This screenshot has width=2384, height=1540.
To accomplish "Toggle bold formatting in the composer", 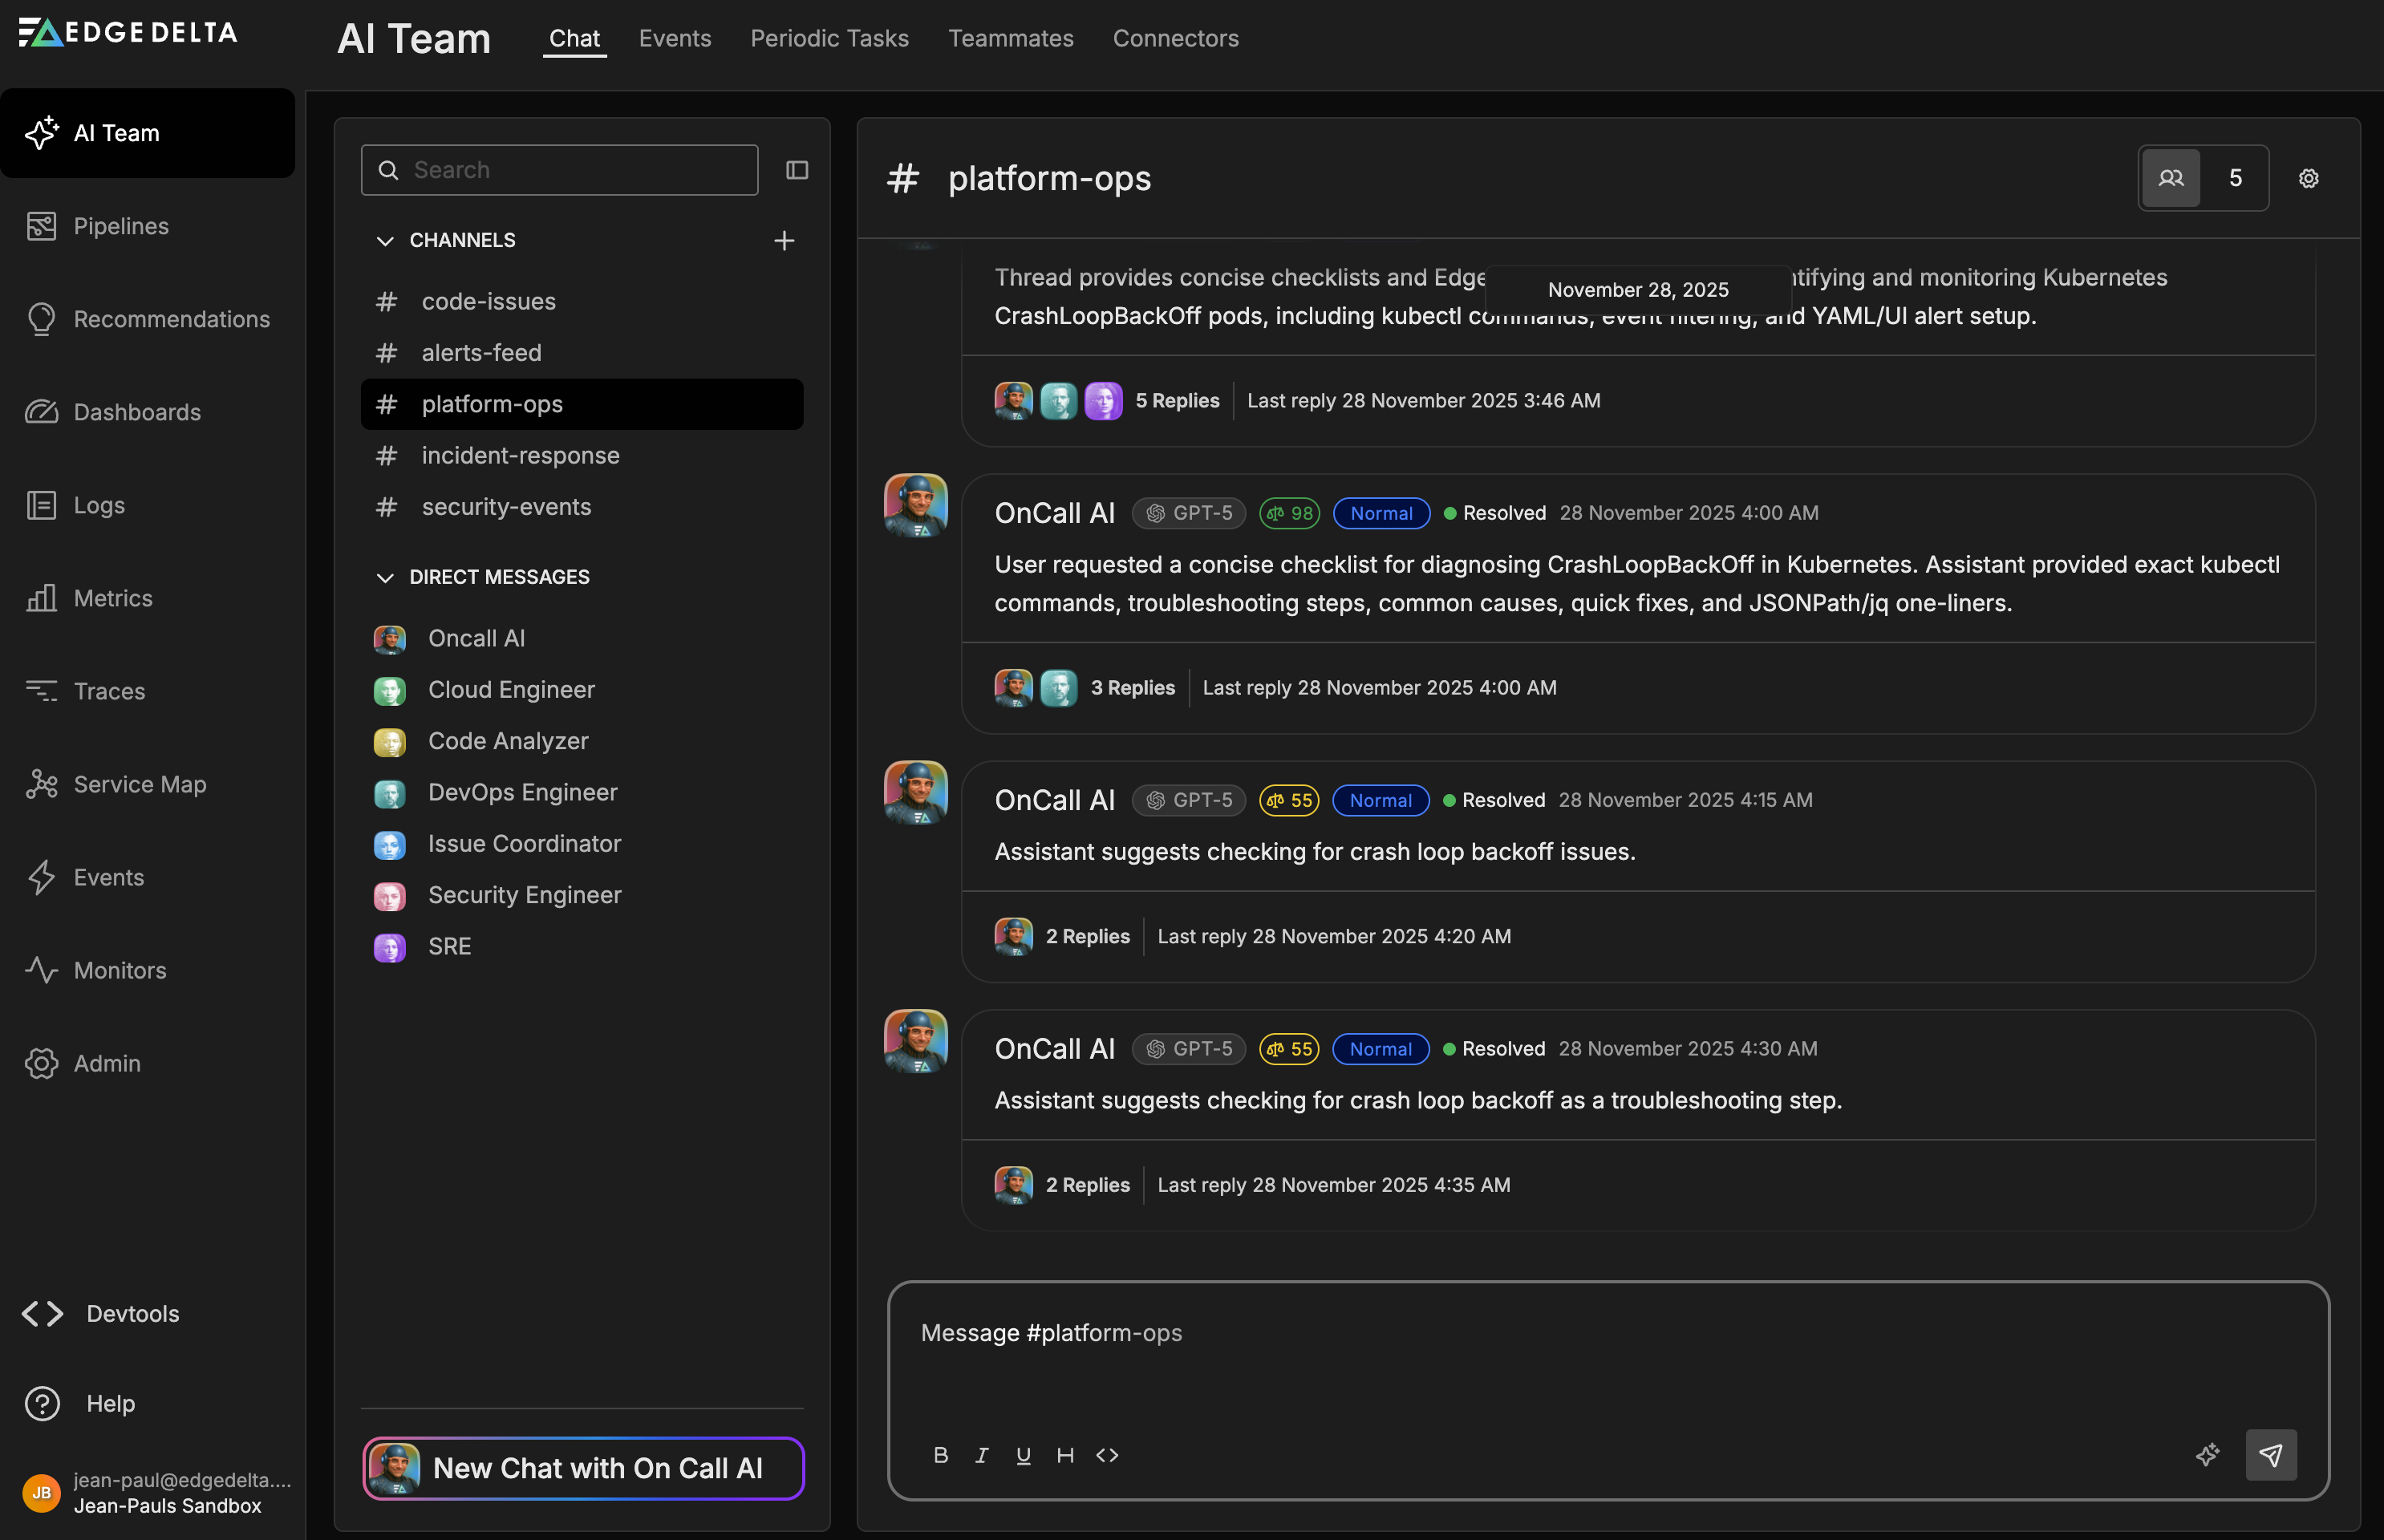I will [x=940, y=1455].
